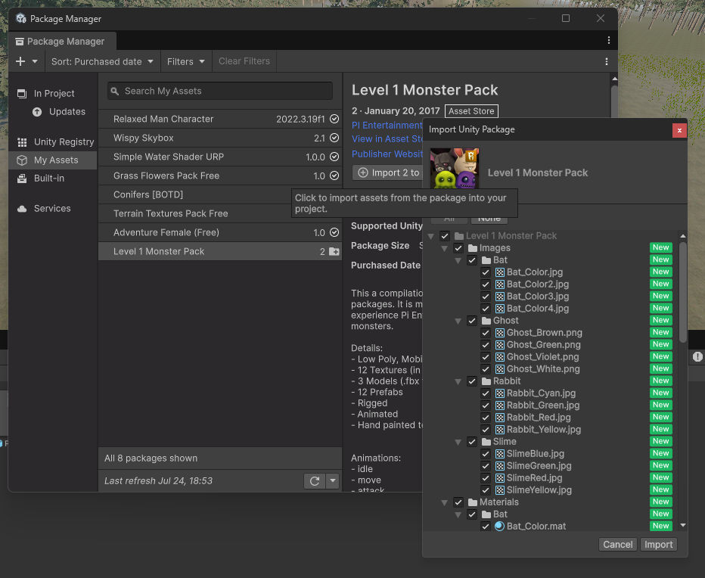This screenshot has width=705, height=578.
Task: Open the Filters dropdown
Action: 186,61
